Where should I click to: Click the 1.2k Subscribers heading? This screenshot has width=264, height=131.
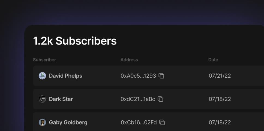pyautogui.click(x=75, y=41)
